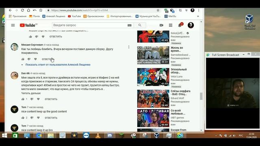Open the YouTube bookmark
Viewport: 260px width, 146px height.
74,16
